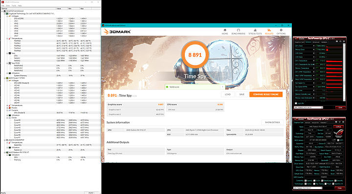Screen dimensions: 352x194
Task: Toggle Log to file checkbox in GPU-Z
Action: (296, 104)
